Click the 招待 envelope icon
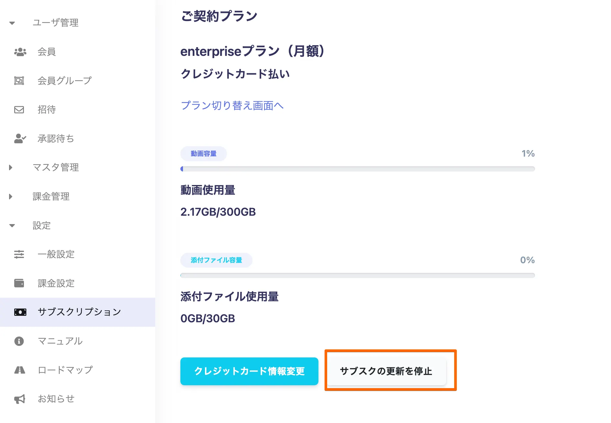 point(19,109)
